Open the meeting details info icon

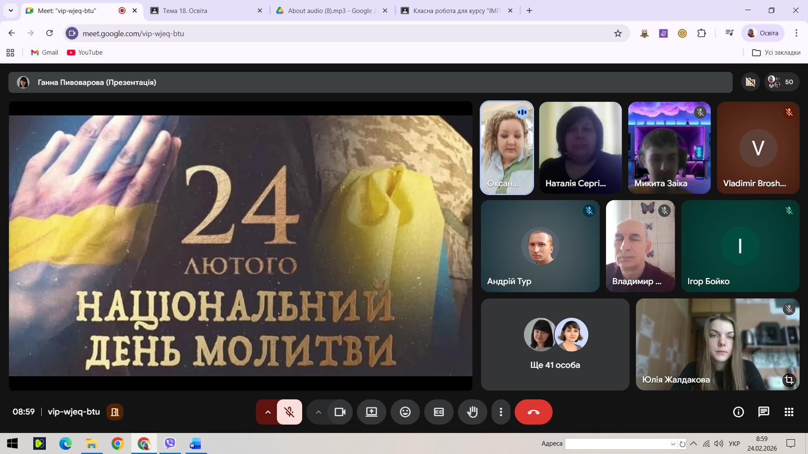click(x=738, y=412)
